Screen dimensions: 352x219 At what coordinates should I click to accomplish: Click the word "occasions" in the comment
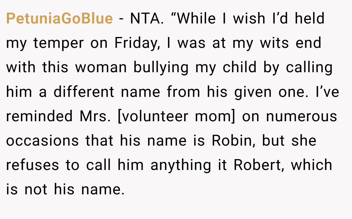(43, 141)
